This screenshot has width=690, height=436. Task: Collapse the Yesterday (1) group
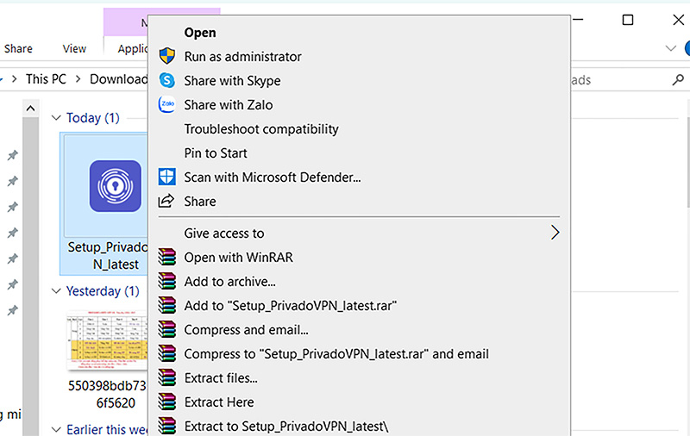pyautogui.click(x=56, y=291)
